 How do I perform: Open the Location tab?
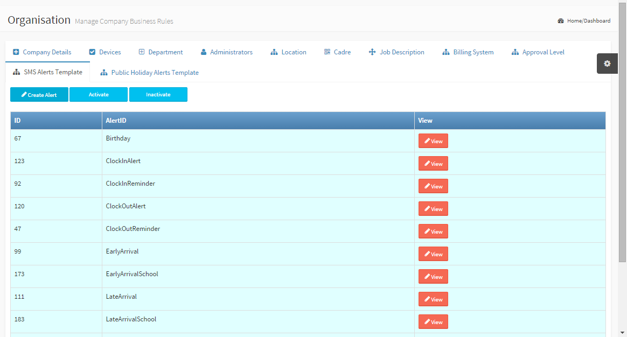tap(294, 52)
